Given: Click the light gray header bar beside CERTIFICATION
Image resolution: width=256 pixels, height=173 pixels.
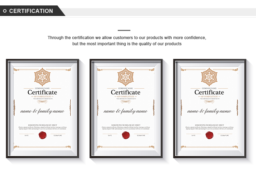Looking at the screenshot, I should point(160,12).
